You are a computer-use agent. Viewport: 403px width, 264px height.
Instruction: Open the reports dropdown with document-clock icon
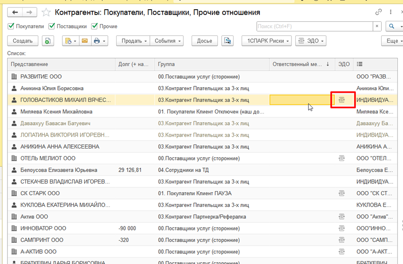[x=70, y=41]
